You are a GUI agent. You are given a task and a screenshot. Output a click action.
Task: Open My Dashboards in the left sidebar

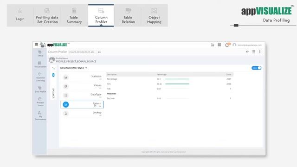(x=40, y=116)
